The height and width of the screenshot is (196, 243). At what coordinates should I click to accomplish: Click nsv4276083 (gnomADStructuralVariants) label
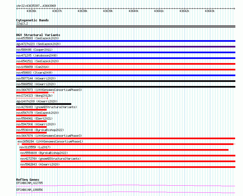coord(47,107)
